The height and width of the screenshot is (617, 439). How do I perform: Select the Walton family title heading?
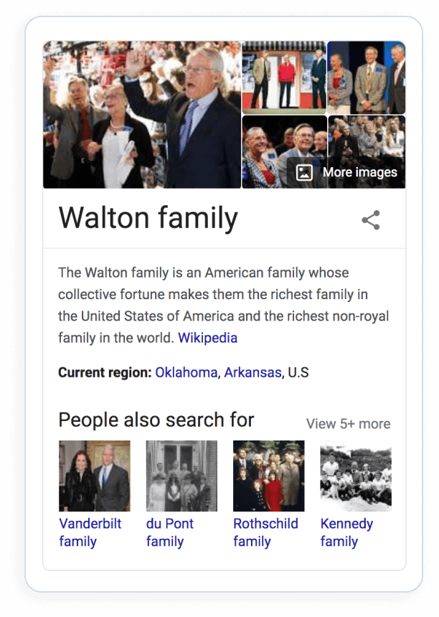148,218
